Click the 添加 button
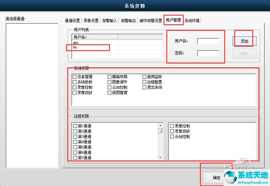Viewport: 270px width, 186px height. pos(244,41)
